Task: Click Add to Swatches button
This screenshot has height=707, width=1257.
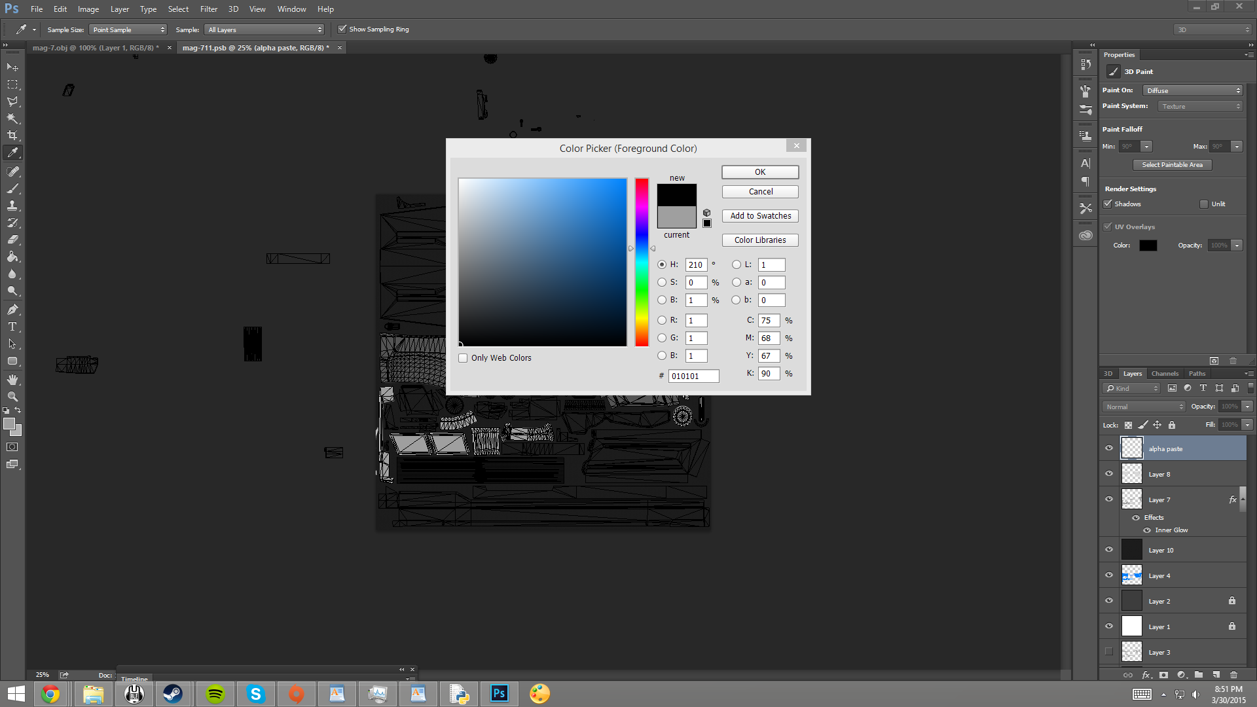Action: tap(760, 216)
